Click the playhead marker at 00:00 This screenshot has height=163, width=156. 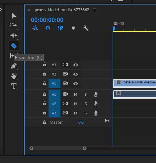[x=114, y=28]
